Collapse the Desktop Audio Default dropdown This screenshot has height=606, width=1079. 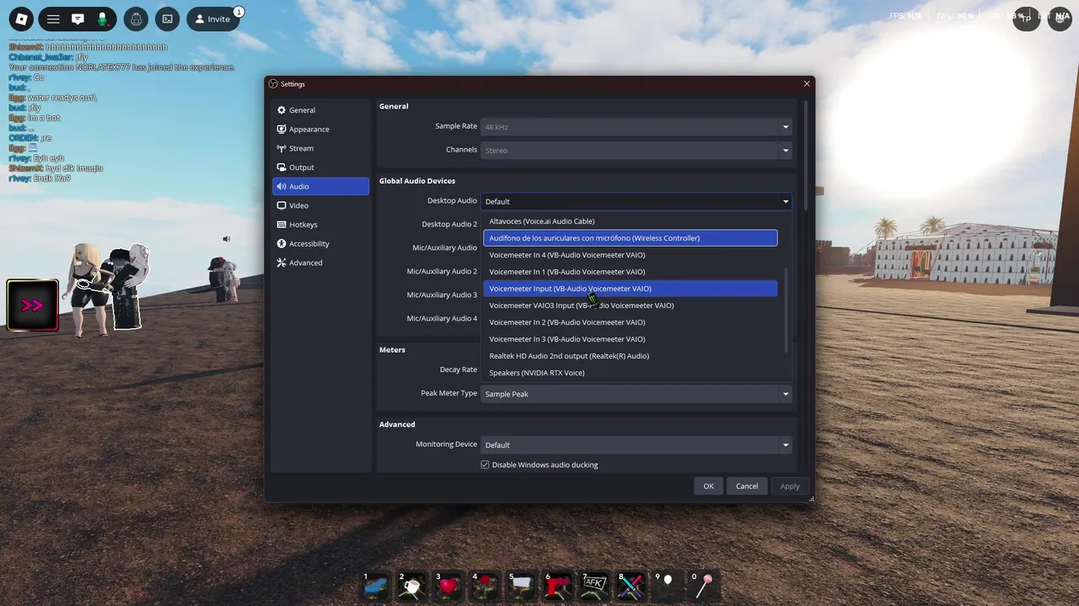(636, 201)
